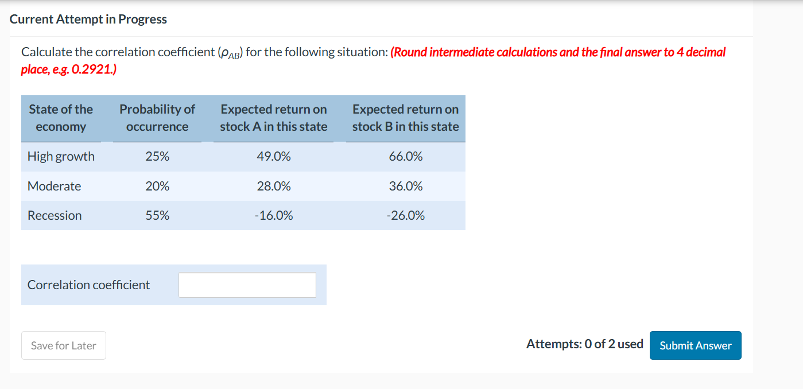
Task: Select the 66.0% return value for stock B
Action: [x=405, y=156]
